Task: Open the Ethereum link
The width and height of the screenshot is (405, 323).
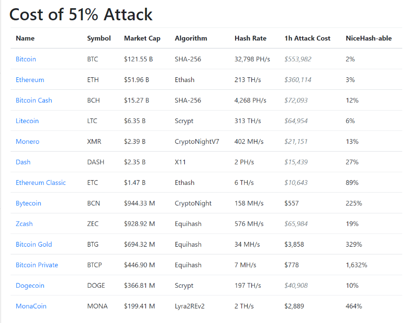Action: (x=30, y=80)
